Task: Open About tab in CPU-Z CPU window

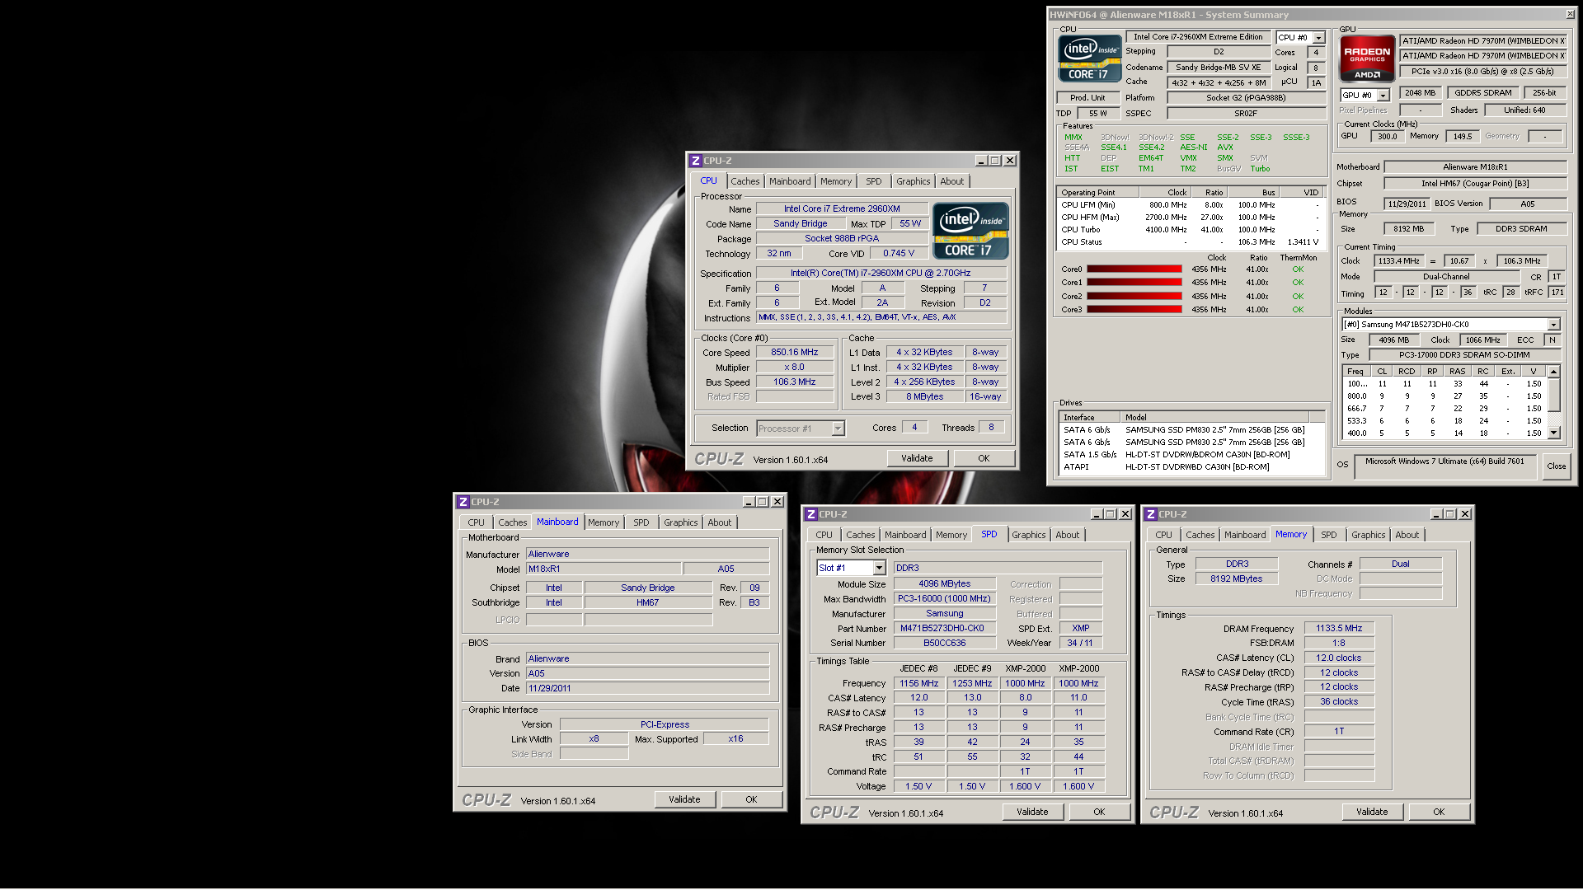Action: coord(951,181)
